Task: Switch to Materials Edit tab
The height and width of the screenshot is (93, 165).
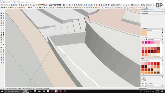Action: pos(146,37)
